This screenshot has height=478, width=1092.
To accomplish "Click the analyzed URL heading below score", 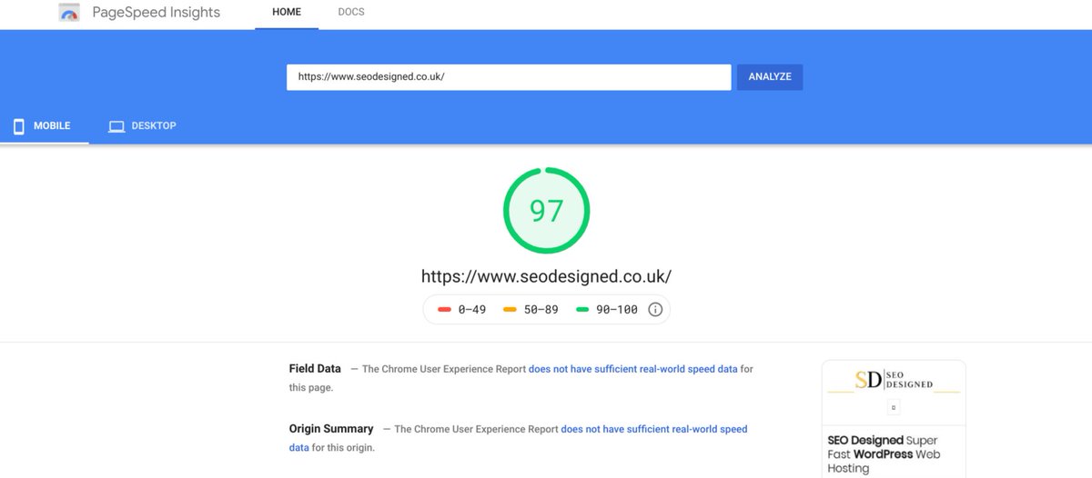I will coord(546,275).
